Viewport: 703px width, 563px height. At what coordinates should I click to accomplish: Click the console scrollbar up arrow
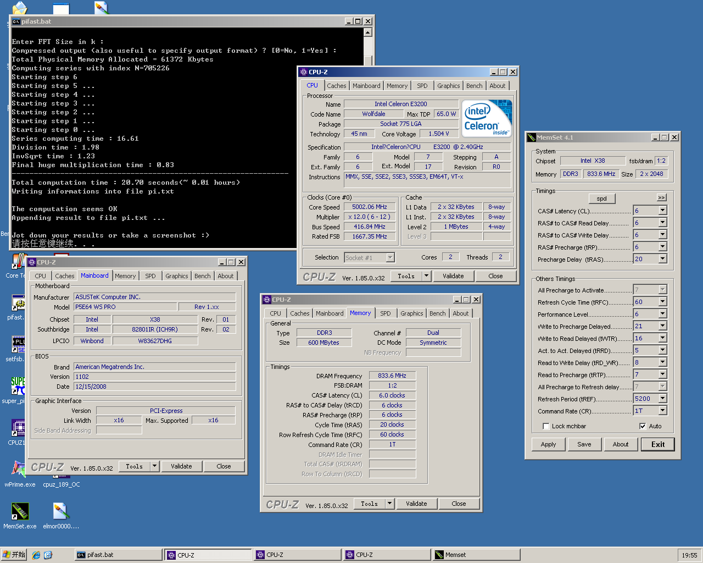(368, 32)
